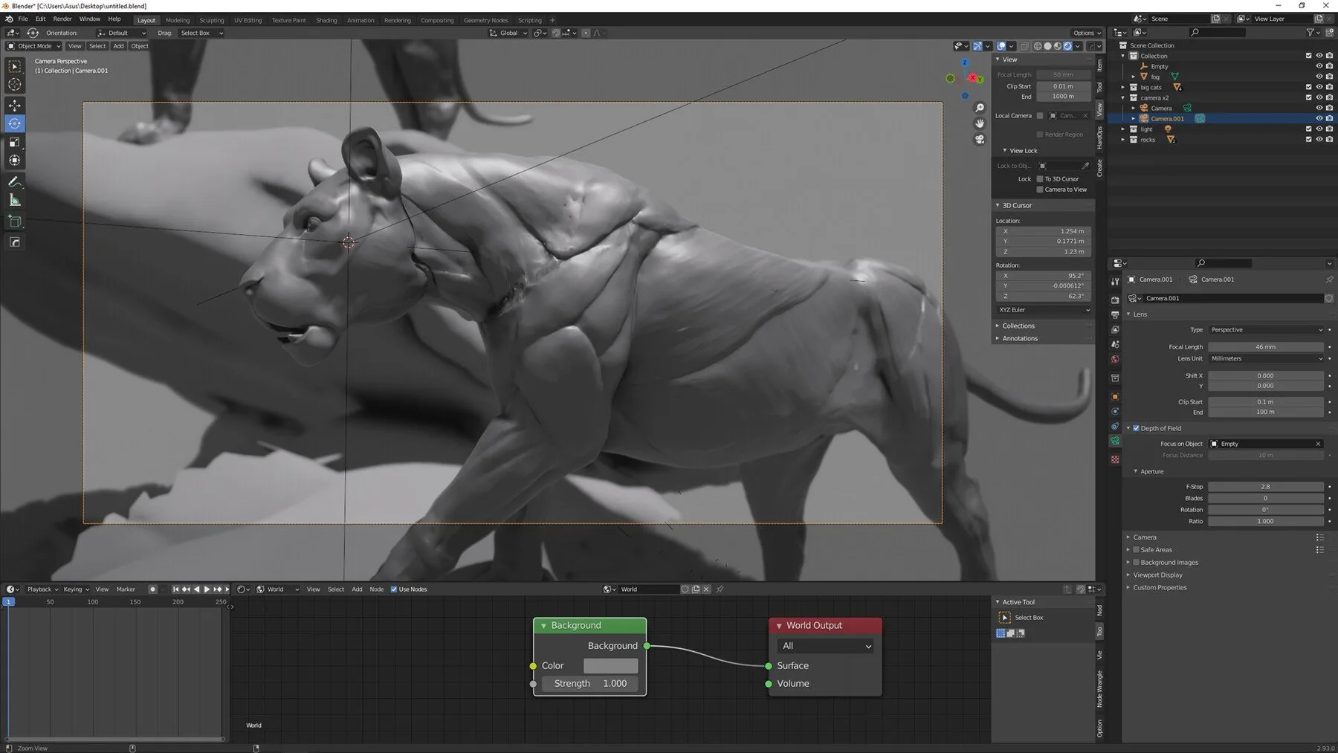Click the Background Strength slider
The width and height of the screenshot is (1338, 753).
pyautogui.click(x=589, y=684)
